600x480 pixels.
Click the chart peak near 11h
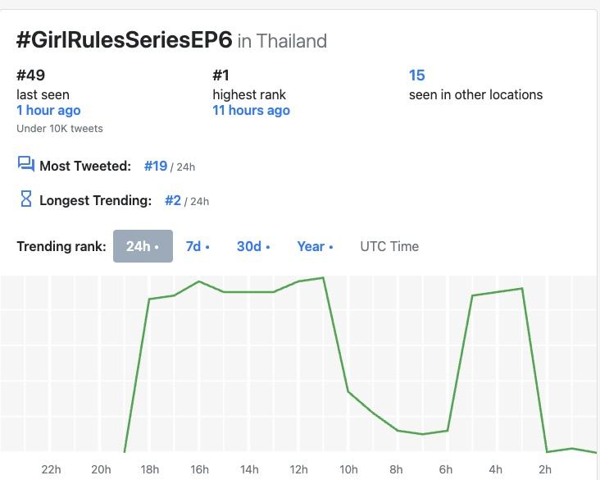pyautogui.click(x=324, y=278)
